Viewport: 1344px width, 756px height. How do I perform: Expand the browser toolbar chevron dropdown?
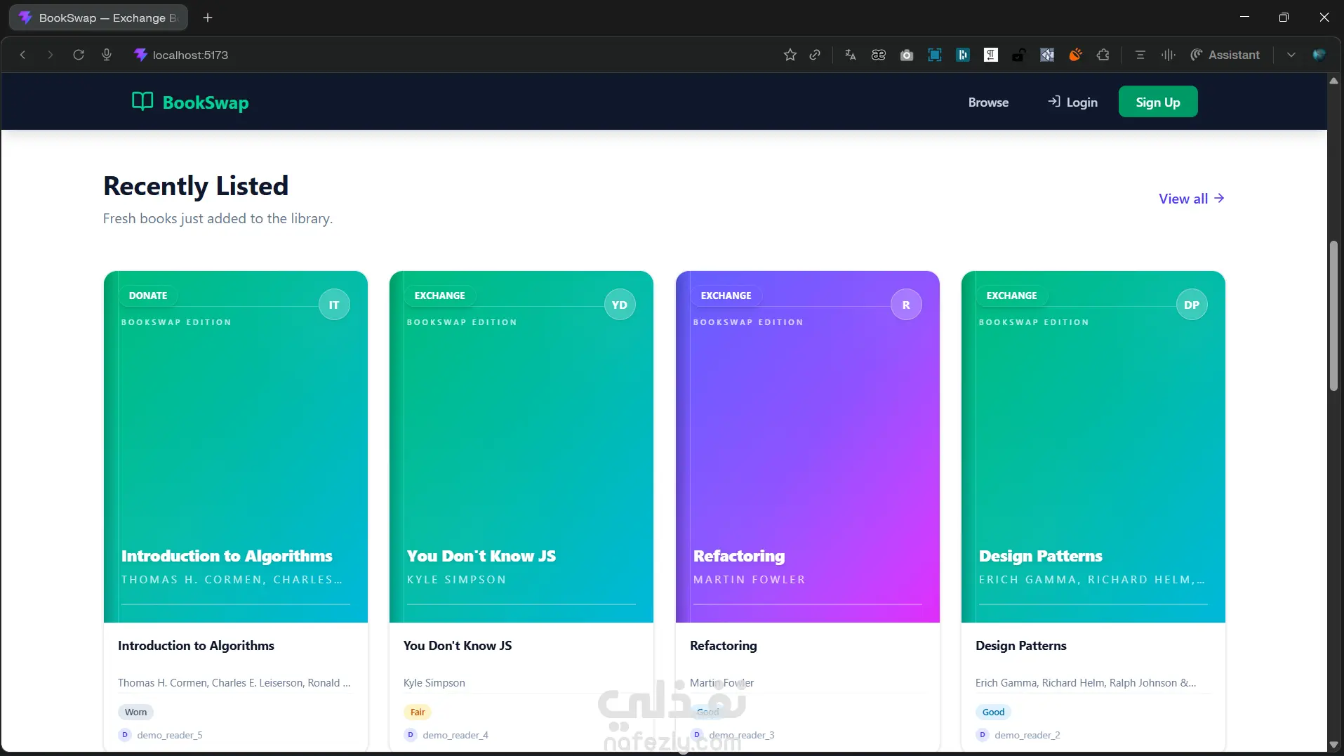(x=1291, y=55)
